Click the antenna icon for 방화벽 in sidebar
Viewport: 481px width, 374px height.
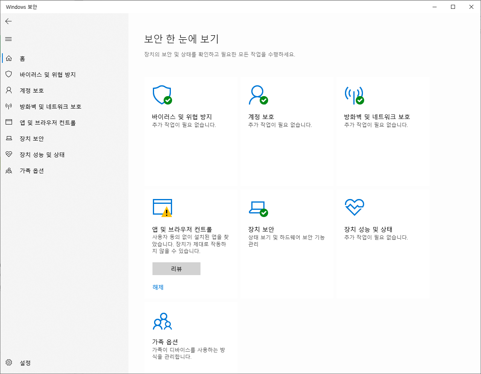pos(9,107)
